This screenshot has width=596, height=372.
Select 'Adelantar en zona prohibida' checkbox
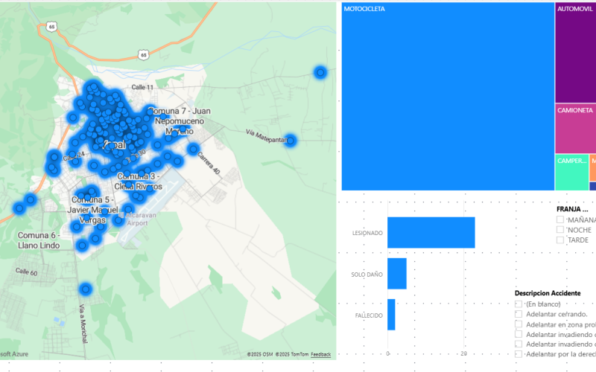519,324
